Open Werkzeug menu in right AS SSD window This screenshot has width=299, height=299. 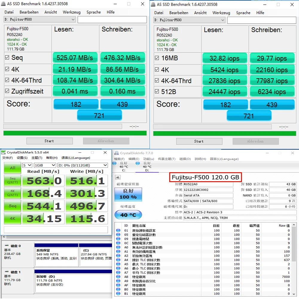tap(221, 13)
